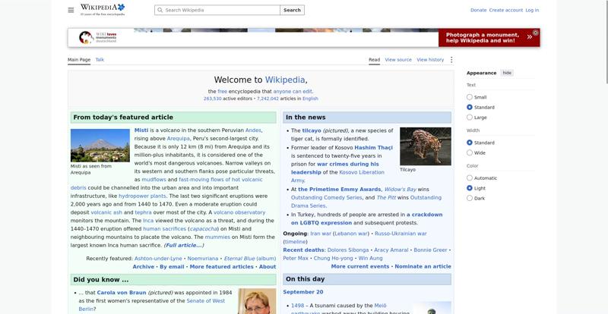Open the Carola von Braun portrait thumbnail
Viewport: 608px width, 314px height.
[257, 301]
